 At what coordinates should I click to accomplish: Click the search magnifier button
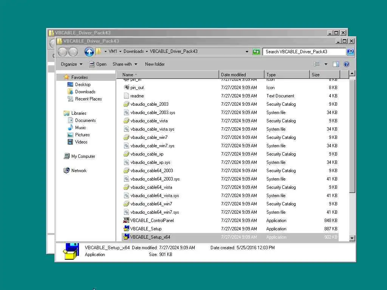click(x=350, y=51)
